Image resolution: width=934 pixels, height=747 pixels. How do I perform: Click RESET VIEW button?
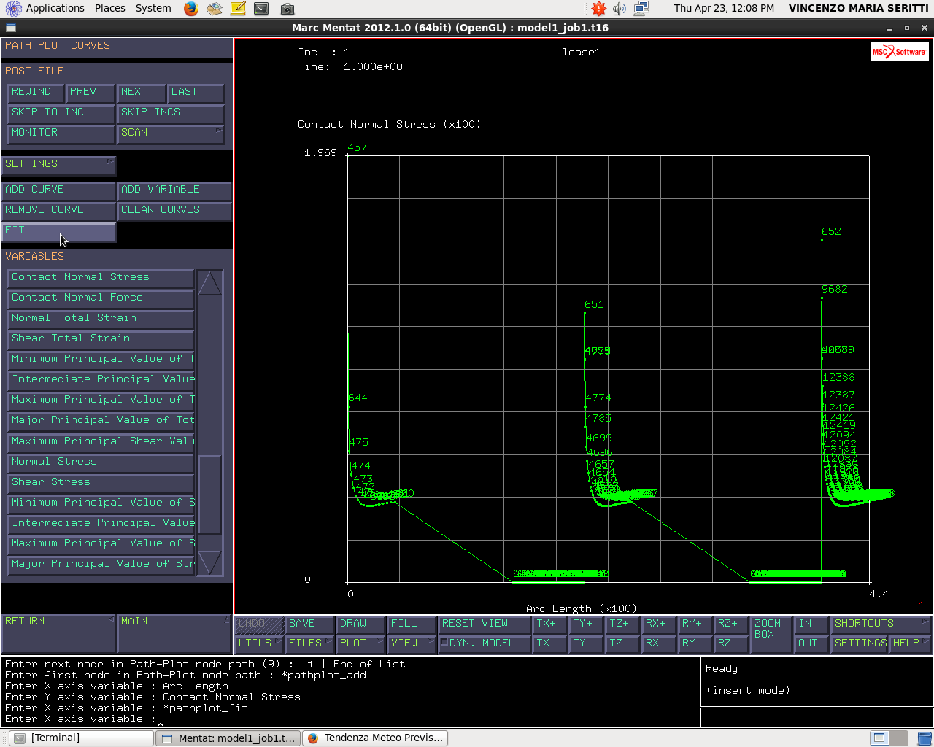pyautogui.click(x=484, y=624)
